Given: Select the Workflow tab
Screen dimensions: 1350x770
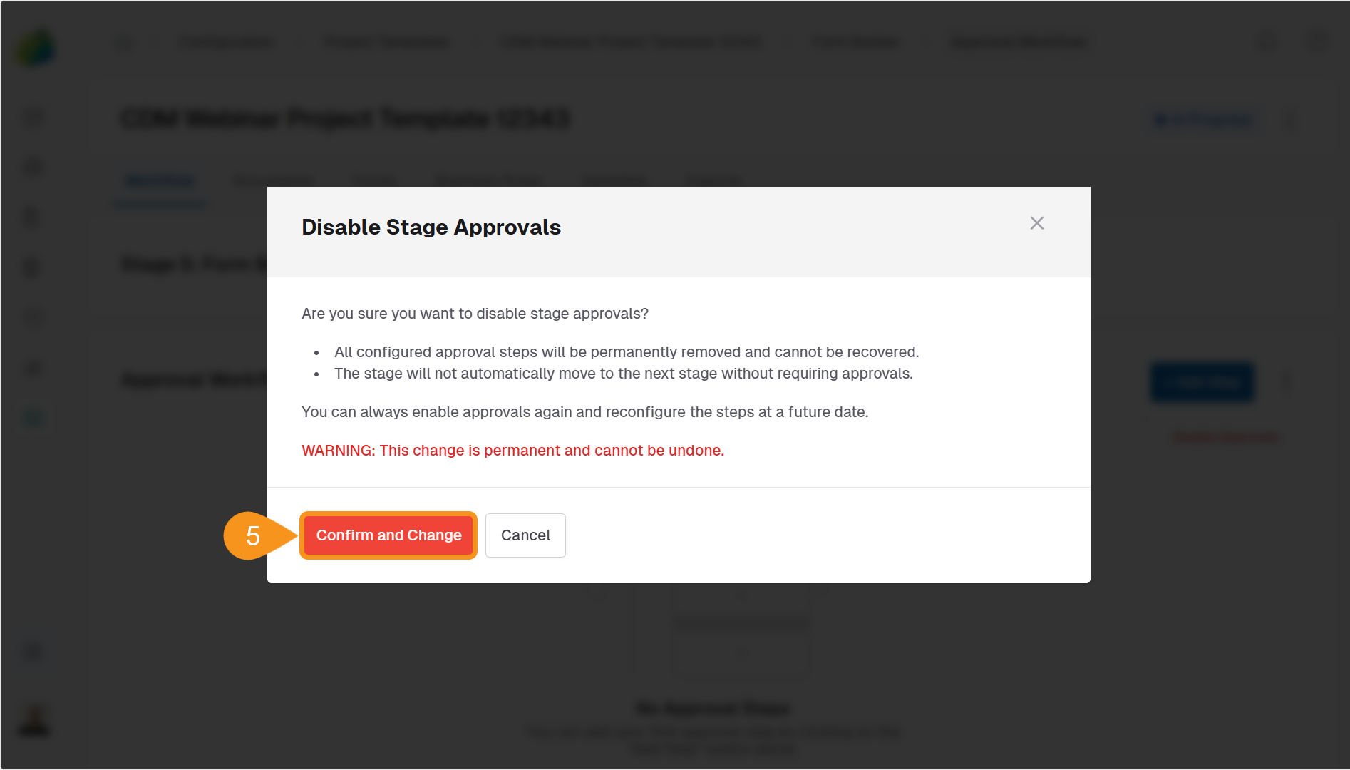Looking at the screenshot, I should 159,180.
